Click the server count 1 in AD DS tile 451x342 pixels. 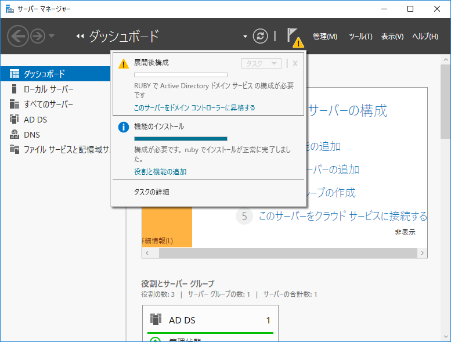pos(268,321)
